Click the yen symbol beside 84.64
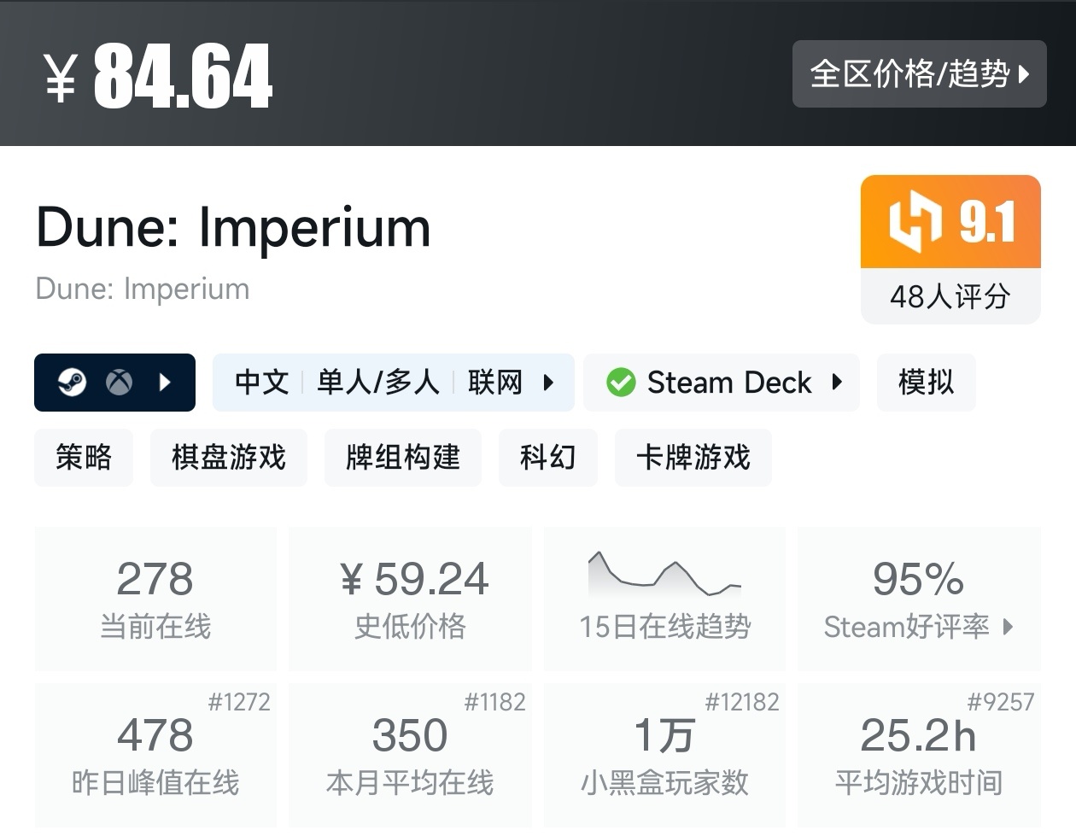 click(x=61, y=77)
